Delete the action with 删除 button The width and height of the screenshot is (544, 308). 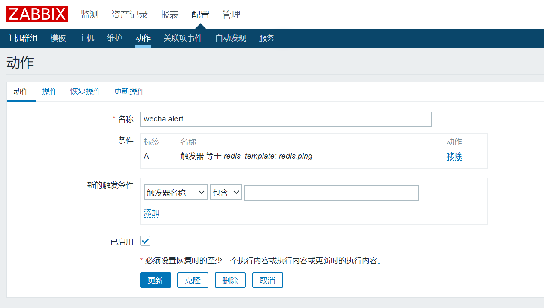point(230,280)
